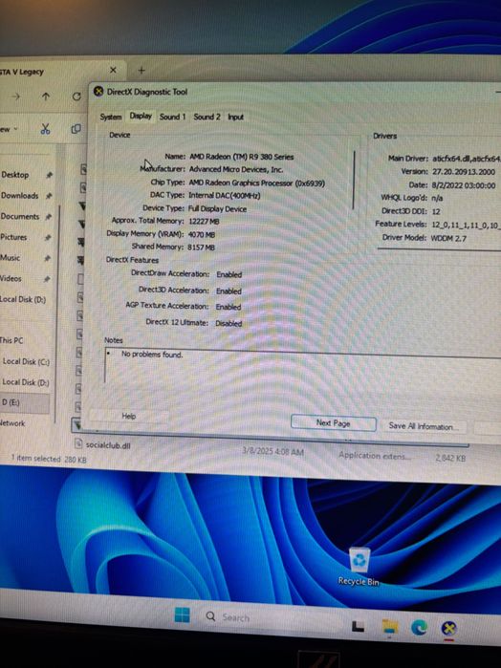This screenshot has height=668, width=501.
Task: Open the Sound 2 tab
Action: [207, 117]
